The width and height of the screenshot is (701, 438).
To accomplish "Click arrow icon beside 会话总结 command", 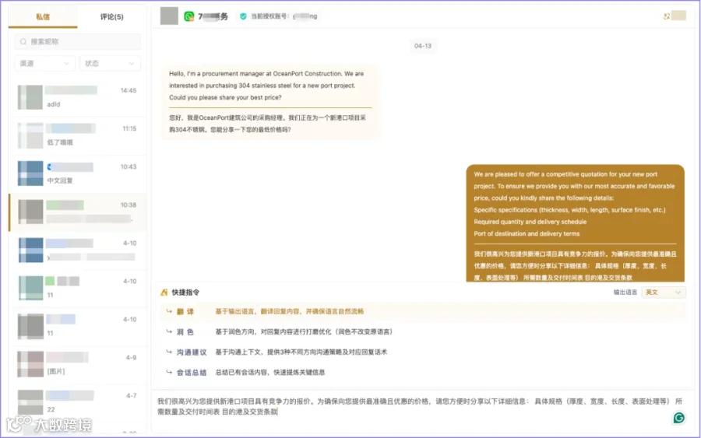I will [169, 372].
